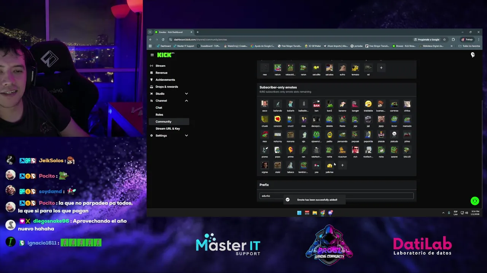
Task: Open the tab search dropdown
Action: point(150,32)
